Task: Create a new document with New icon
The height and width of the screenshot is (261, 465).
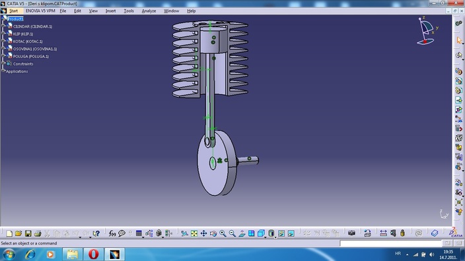Action: (9, 233)
